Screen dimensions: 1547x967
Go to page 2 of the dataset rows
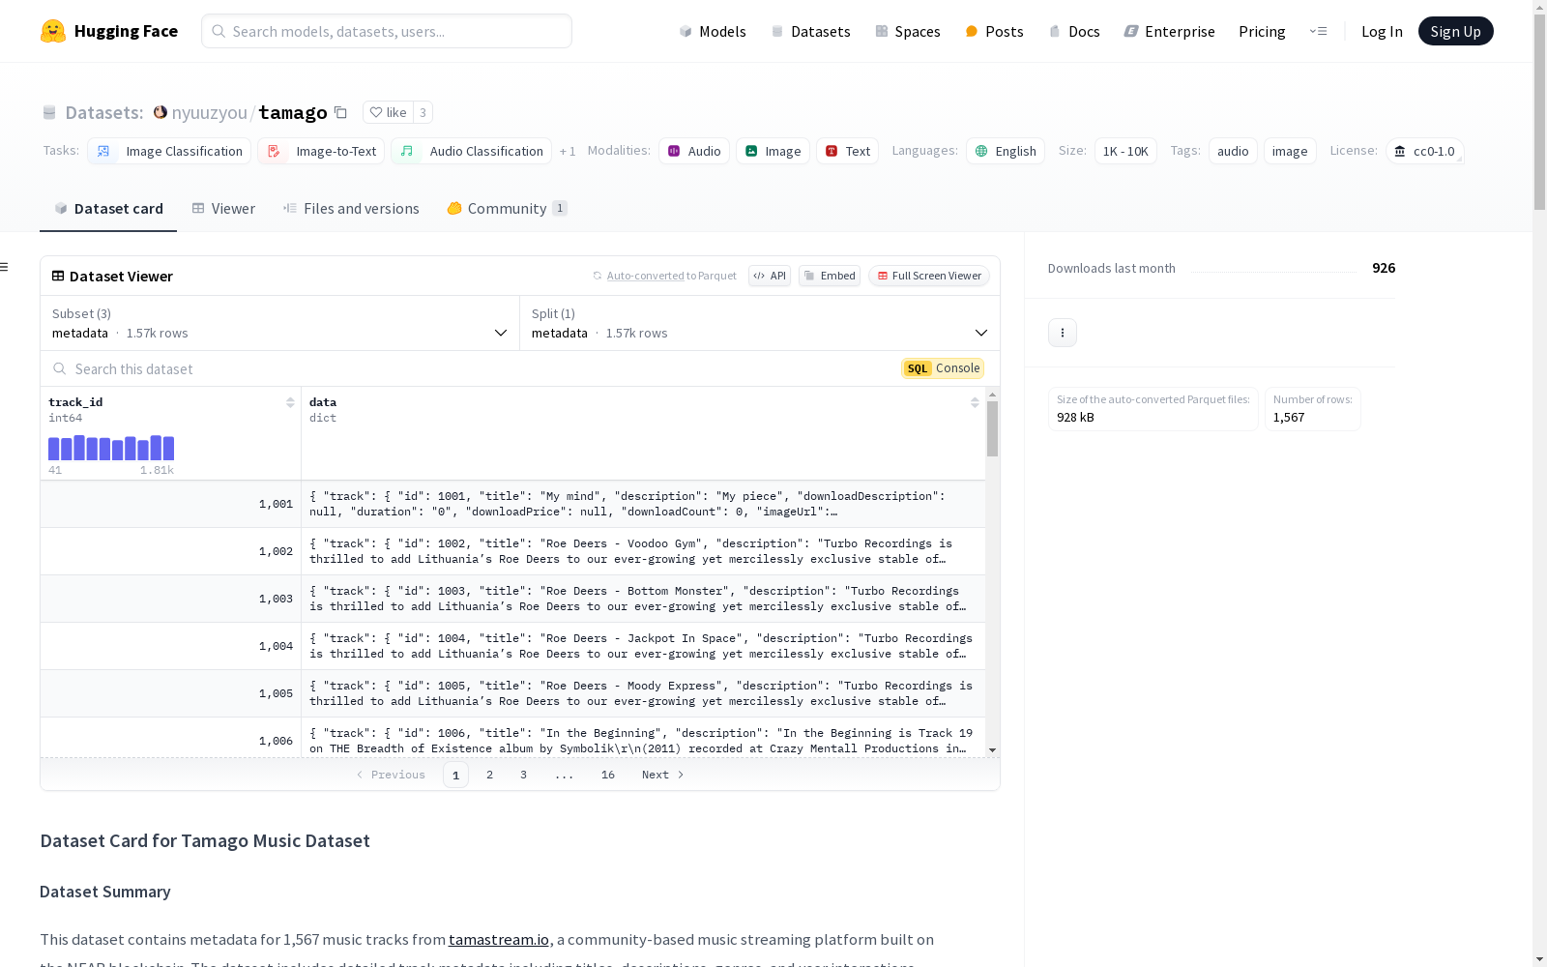coord(490,775)
